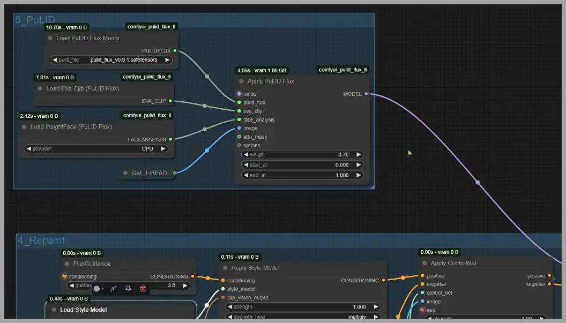The width and height of the screenshot is (566, 323).
Task: Click the 10.70s - vram 0 B badge
Action: (66, 27)
